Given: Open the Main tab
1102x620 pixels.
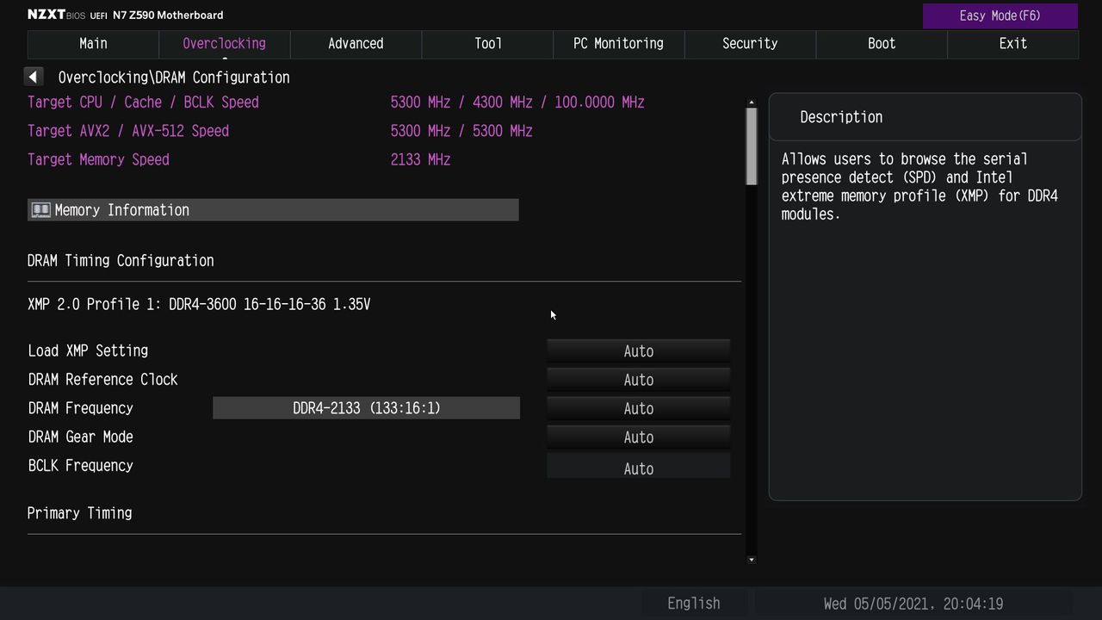Looking at the screenshot, I should pyautogui.click(x=93, y=44).
